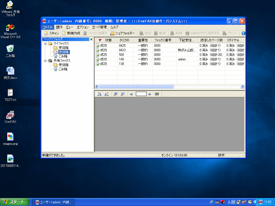This screenshot has width=275, height=206.
Task: Select ごみ箱 under マイファックス
Action: (63, 56)
